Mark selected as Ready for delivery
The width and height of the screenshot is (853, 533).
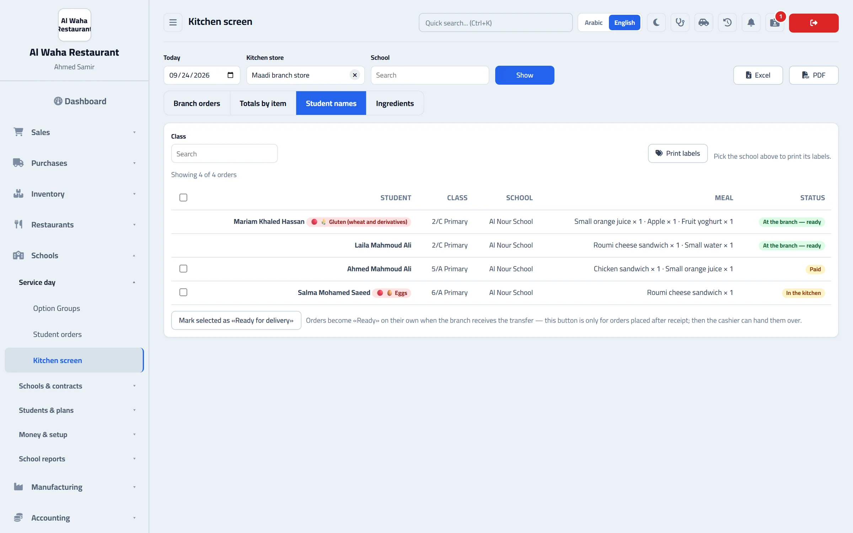click(x=236, y=321)
